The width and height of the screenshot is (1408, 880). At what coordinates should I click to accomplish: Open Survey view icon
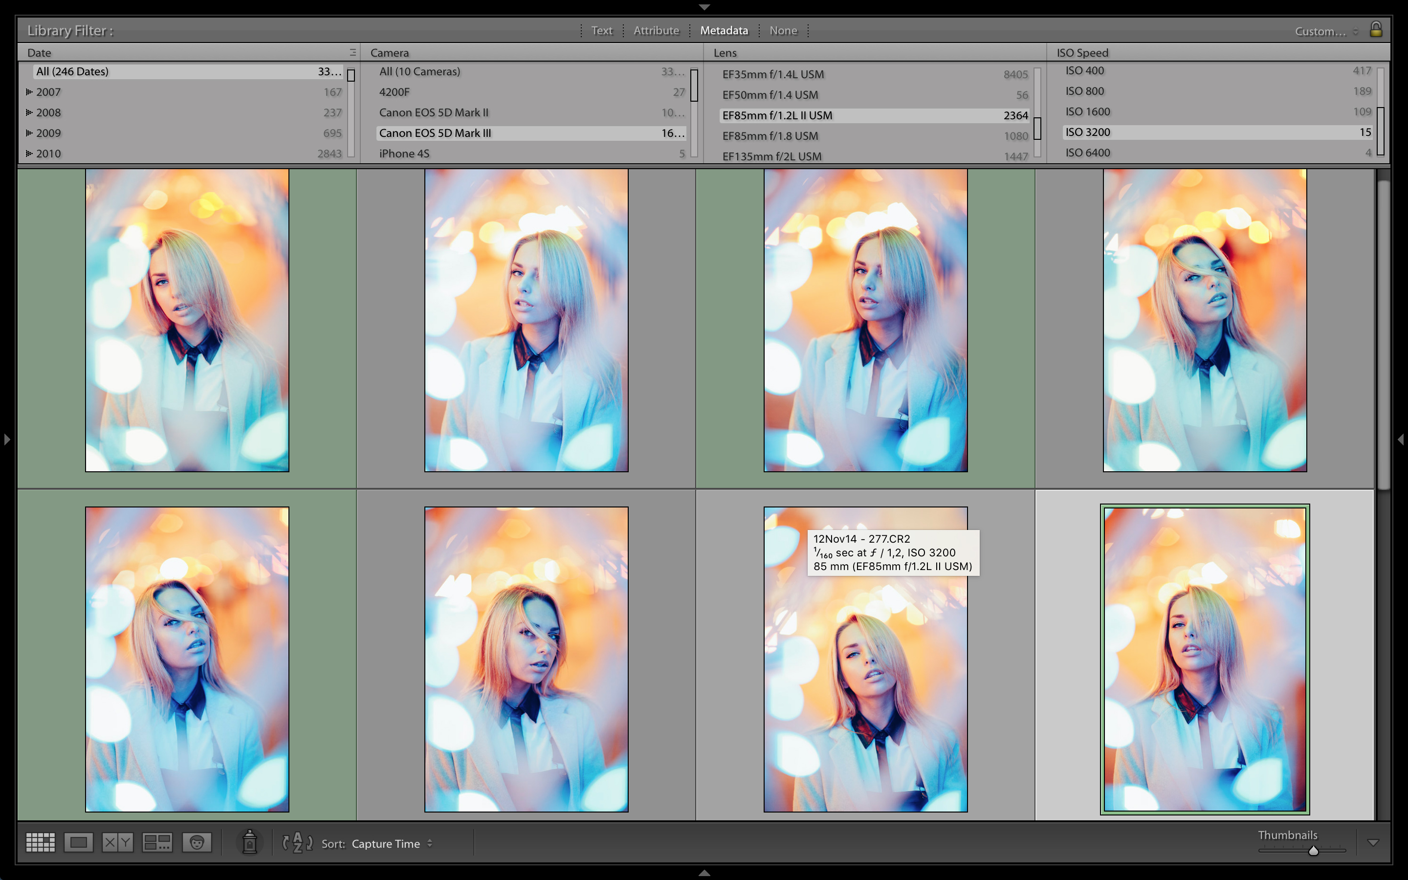157,842
